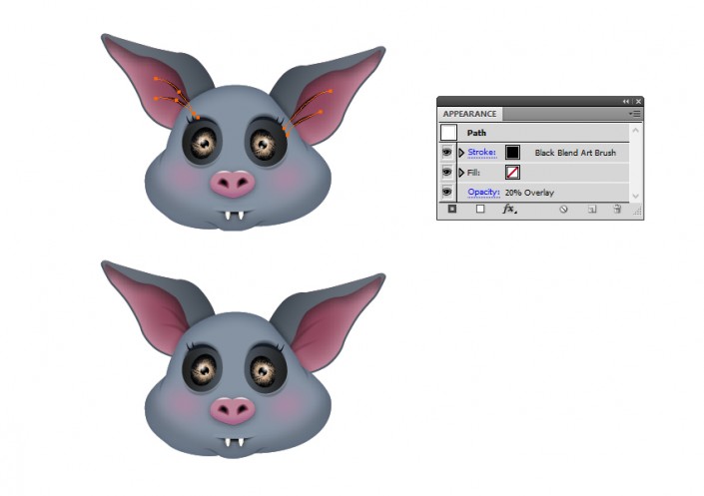
Task: Click the 'Path' label in Appearance panel
Action: [x=476, y=133]
